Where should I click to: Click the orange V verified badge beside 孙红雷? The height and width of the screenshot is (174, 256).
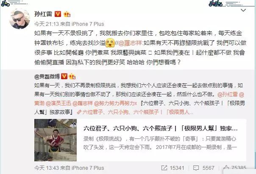(x=58, y=14)
